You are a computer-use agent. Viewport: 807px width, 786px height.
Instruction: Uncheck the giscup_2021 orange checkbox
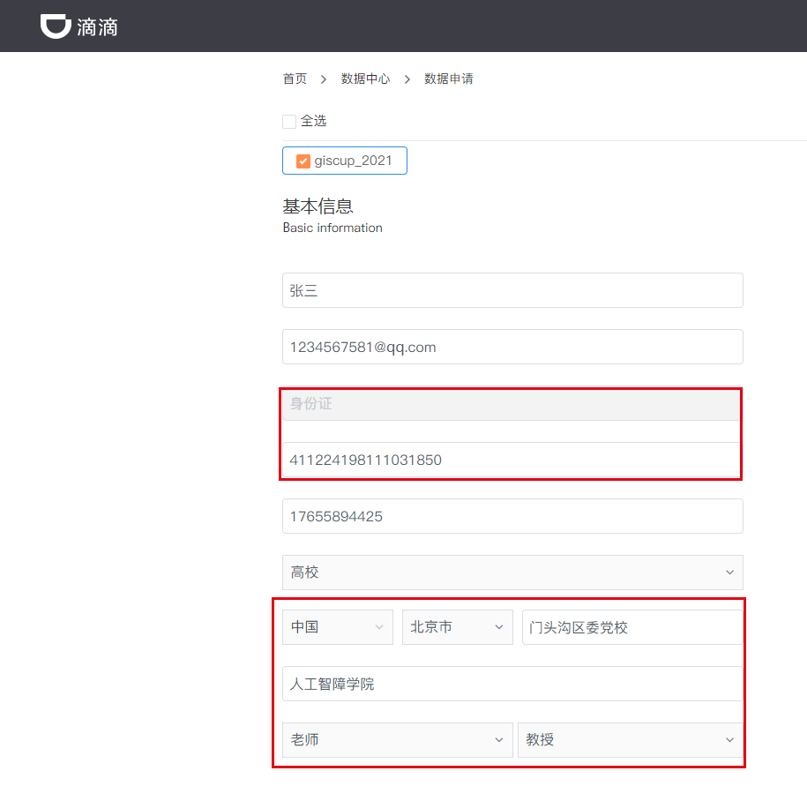[x=303, y=161]
